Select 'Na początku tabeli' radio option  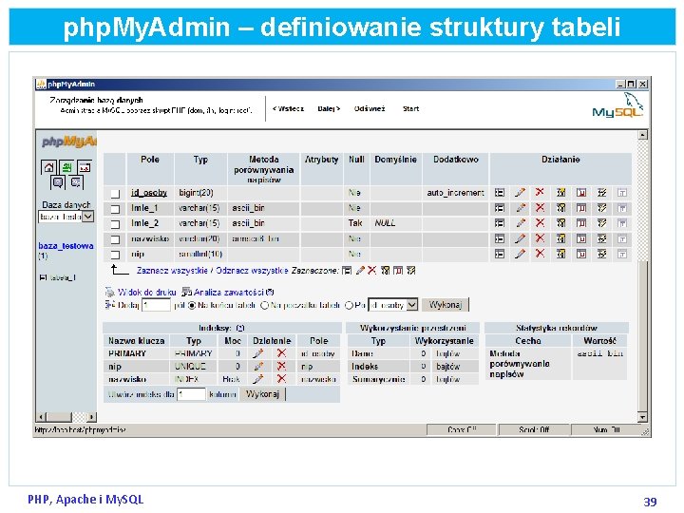264,305
